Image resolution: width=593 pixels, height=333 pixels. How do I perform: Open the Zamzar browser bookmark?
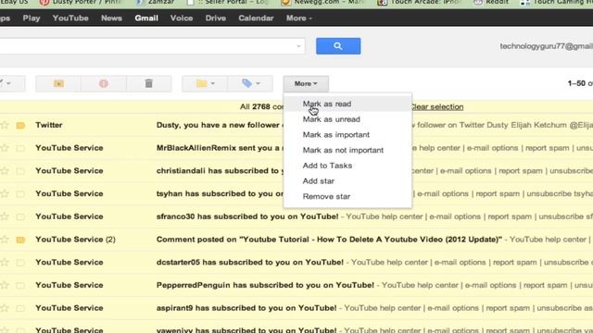156,2
